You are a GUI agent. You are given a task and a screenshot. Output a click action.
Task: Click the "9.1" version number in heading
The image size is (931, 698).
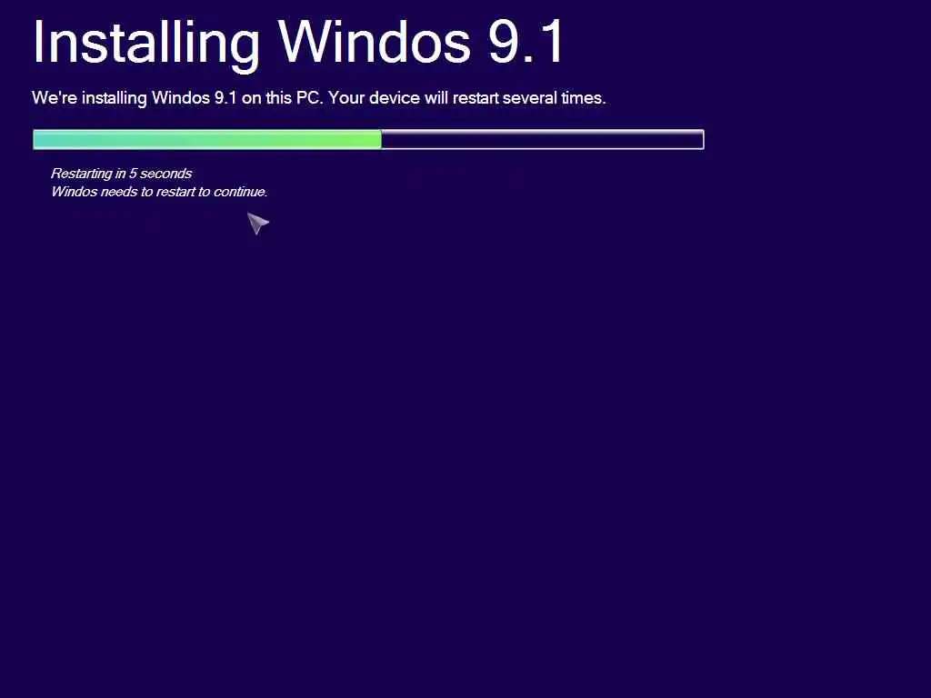(x=526, y=42)
